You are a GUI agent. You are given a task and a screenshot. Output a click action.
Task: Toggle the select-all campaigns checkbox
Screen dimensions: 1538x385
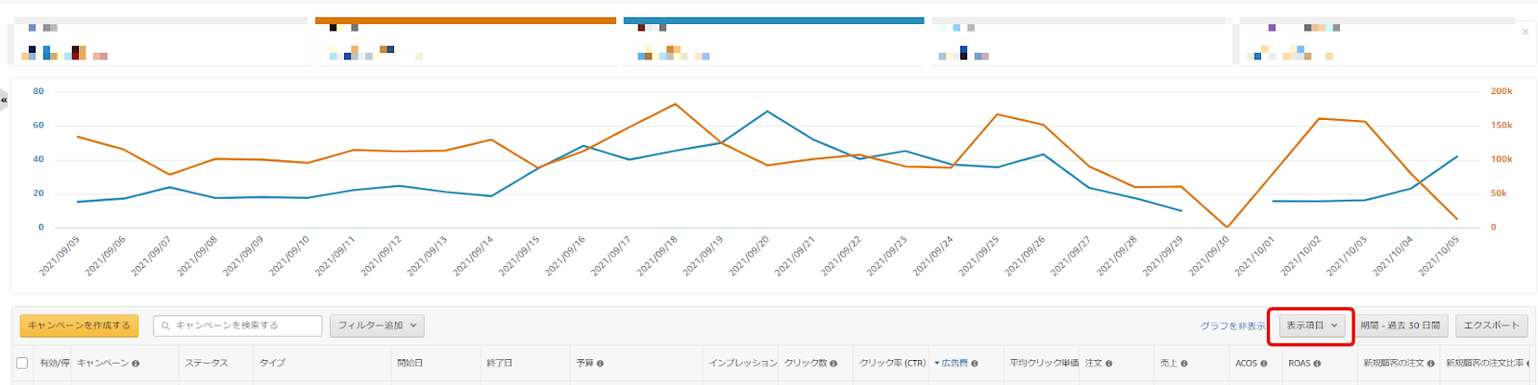(22, 363)
